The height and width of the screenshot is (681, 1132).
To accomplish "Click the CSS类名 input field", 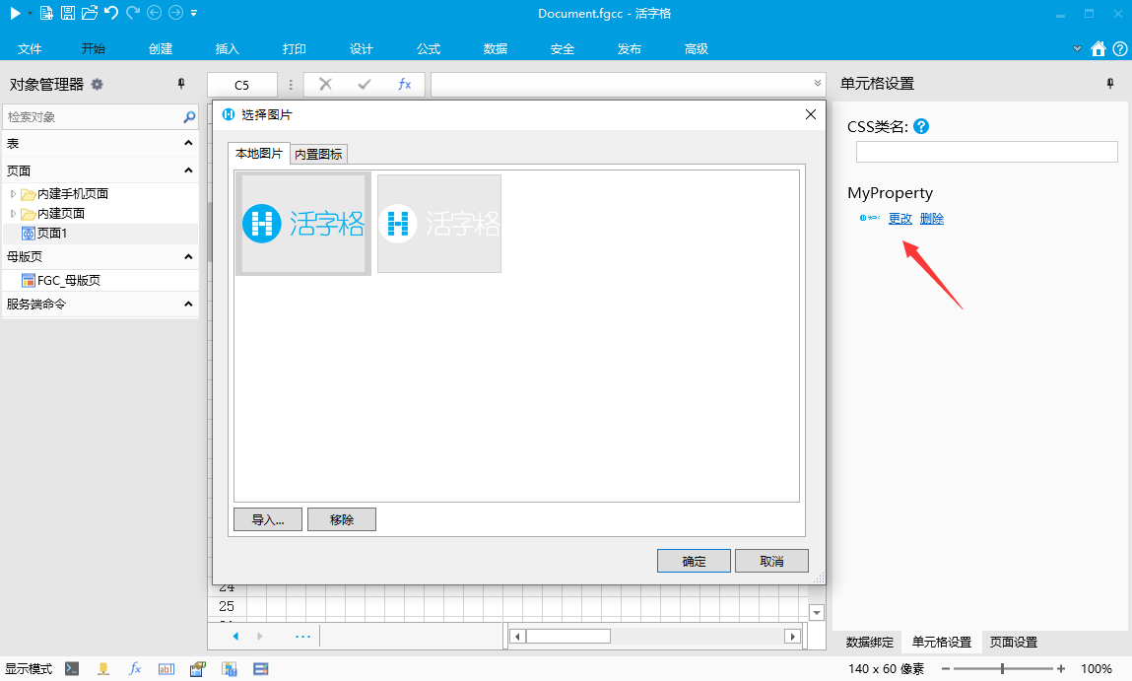I will [987, 152].
